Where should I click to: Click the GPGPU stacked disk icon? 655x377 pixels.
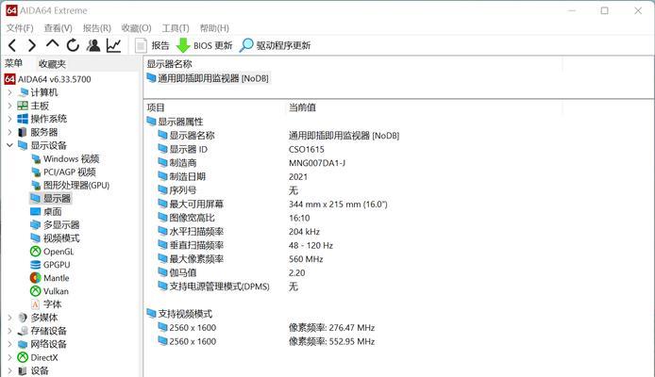[36, 265]
